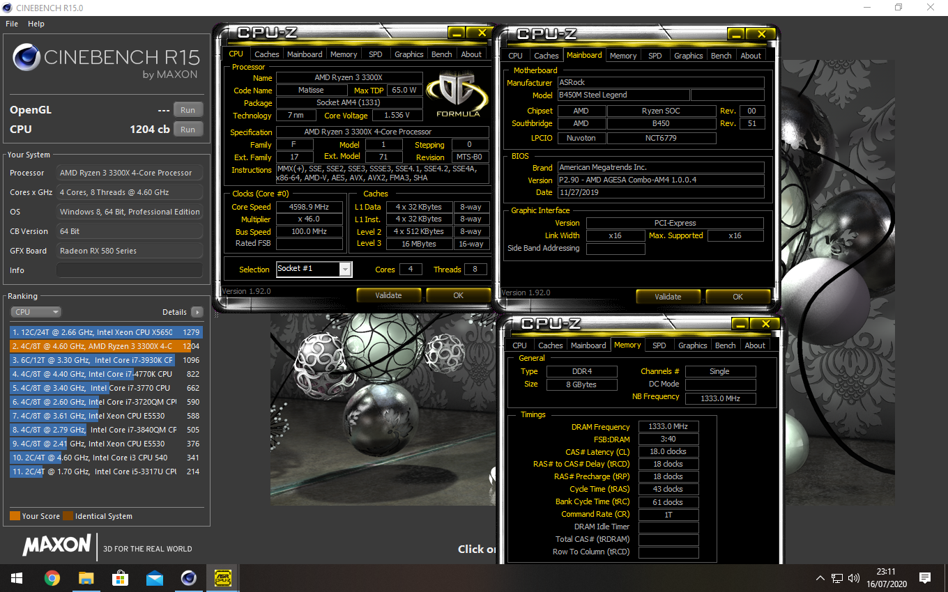The width and height of the screenshot is (948, 592).
Task: Select ranking row Intel Core i7-3770
Action: [x=105, y=388]
